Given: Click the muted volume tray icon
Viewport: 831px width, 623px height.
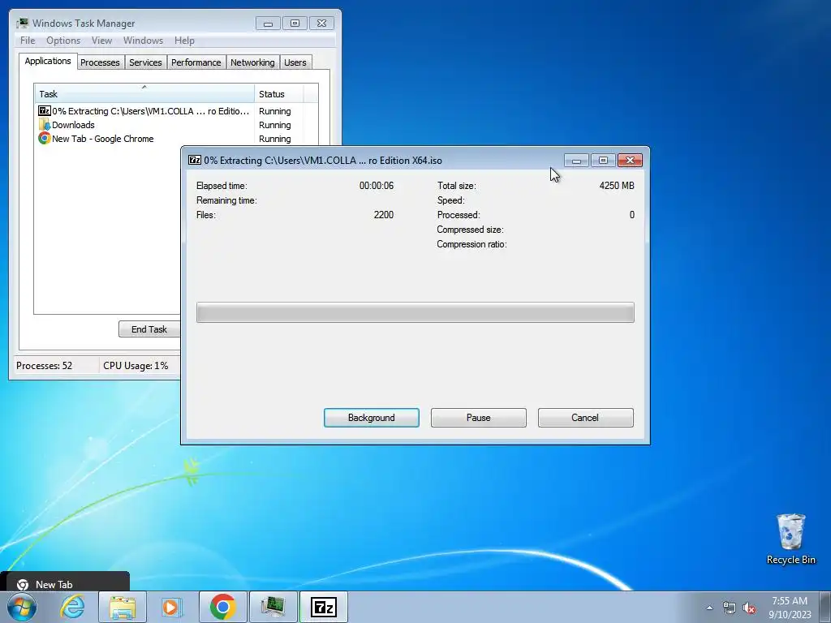Looking at the screenshot, I should [x=749, y=608].
